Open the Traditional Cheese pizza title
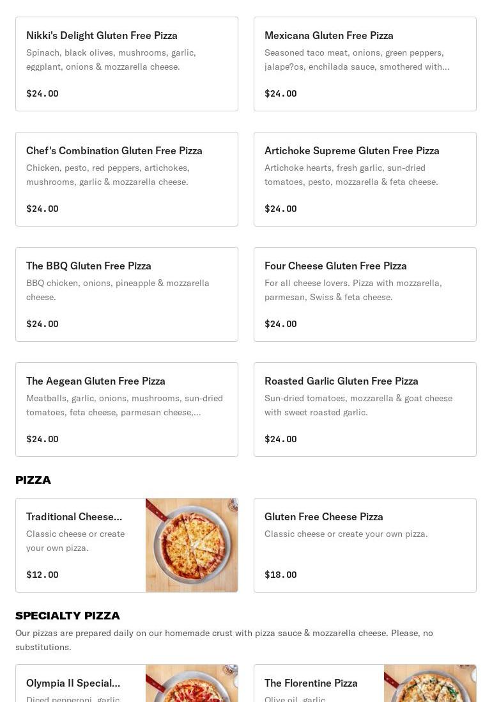This screenshot has width=492, height=702. [73, 517]
